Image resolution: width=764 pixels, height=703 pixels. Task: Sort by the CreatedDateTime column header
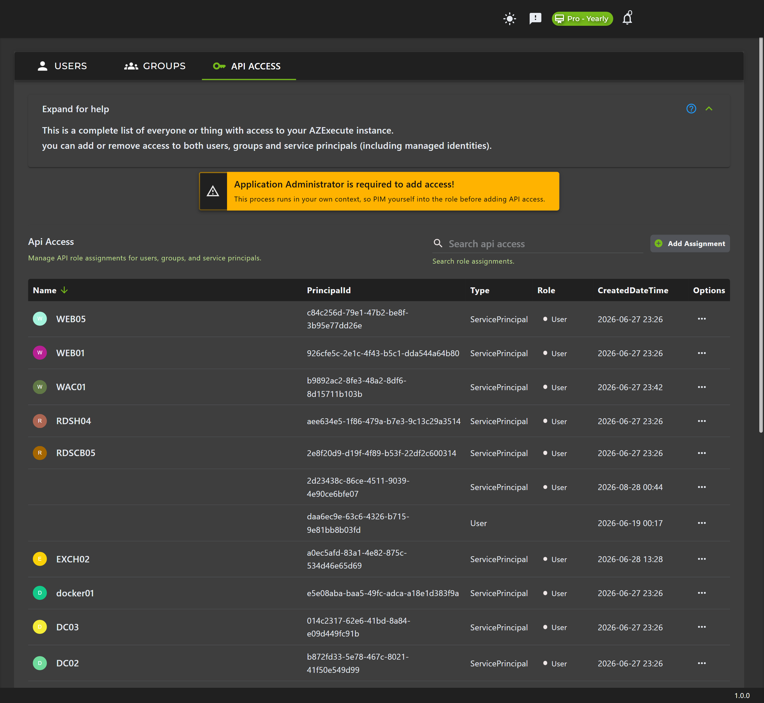(633, 290)
